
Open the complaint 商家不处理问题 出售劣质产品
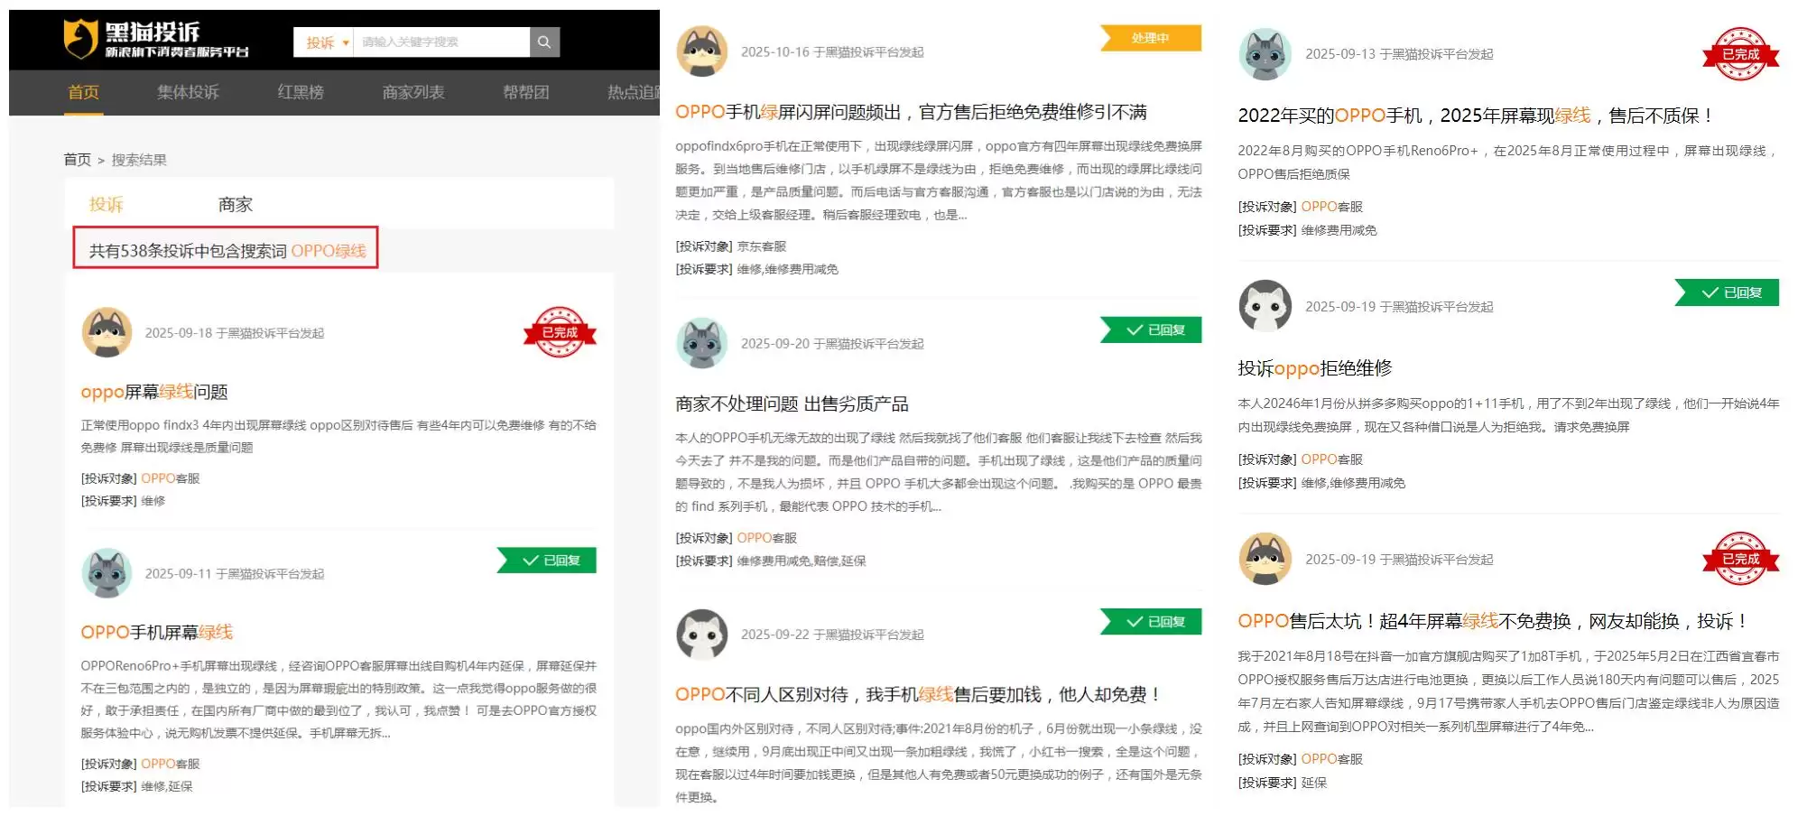tap(792, 403)
